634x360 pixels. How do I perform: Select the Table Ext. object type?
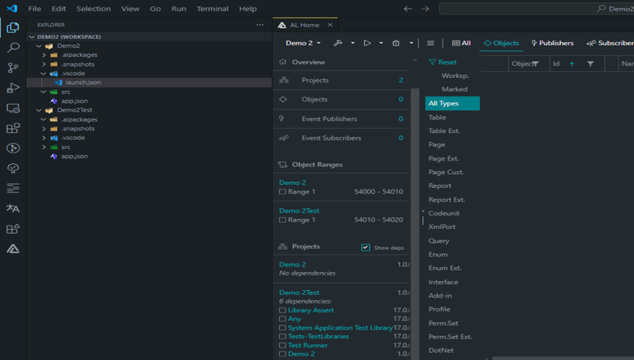pyautogui.click(x=444, y=131)
